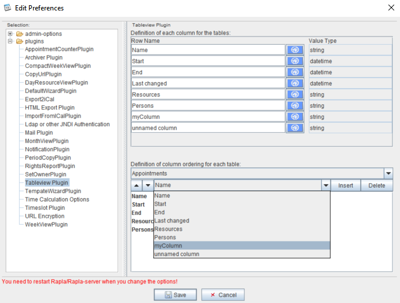
Task: Open translation editor for Resources row
Action: (295, 94)
